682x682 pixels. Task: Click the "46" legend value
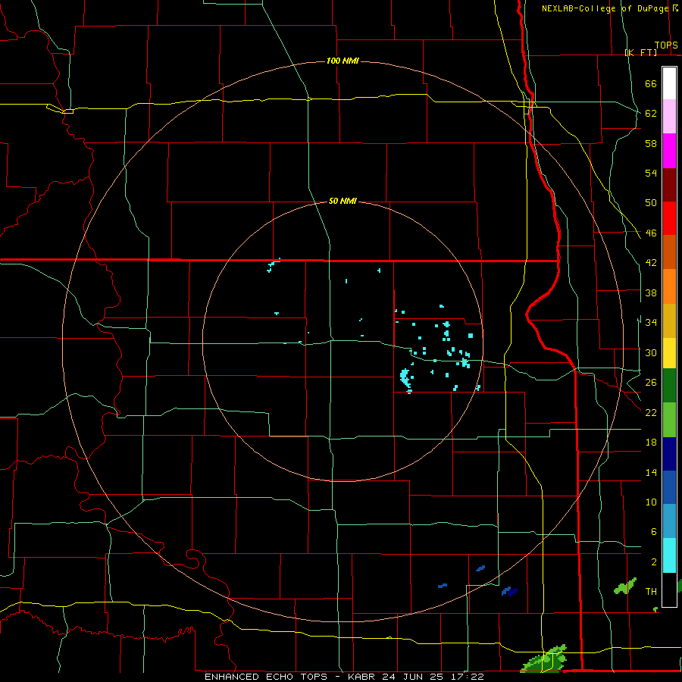point(651,233)
